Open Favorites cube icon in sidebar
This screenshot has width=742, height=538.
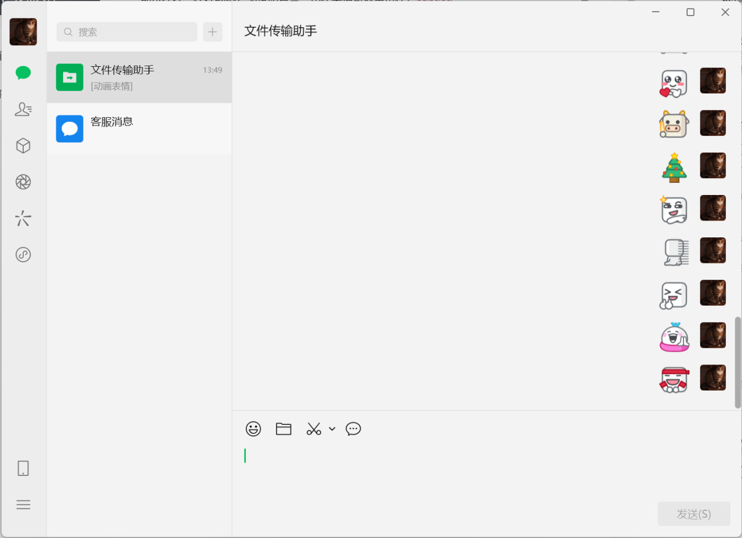[x=23, y=146]
